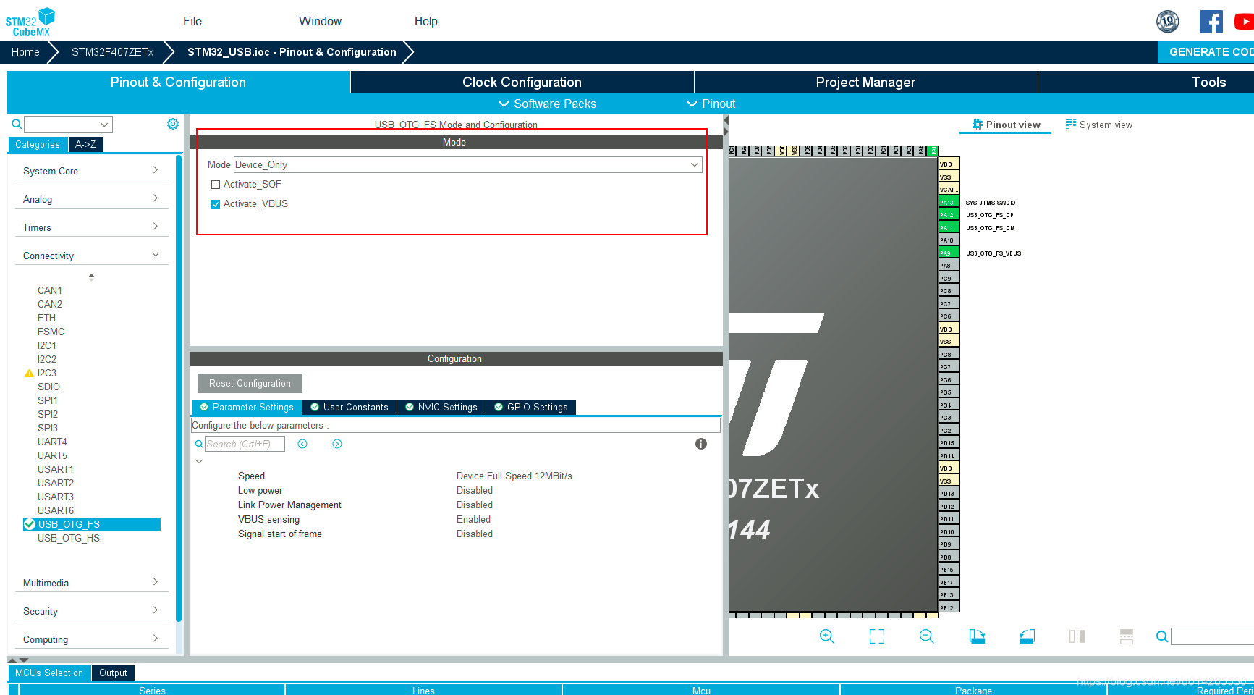Switch to the Clock Configuration tab
This screenshot has width=1254, height=695.
coord(521,82)
